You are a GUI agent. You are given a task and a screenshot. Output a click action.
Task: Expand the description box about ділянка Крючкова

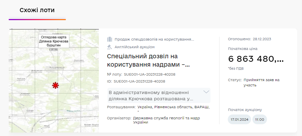point(159,95)
